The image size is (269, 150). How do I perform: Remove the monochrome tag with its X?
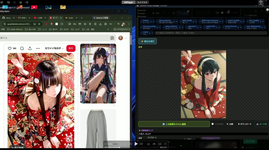(241, 27)
